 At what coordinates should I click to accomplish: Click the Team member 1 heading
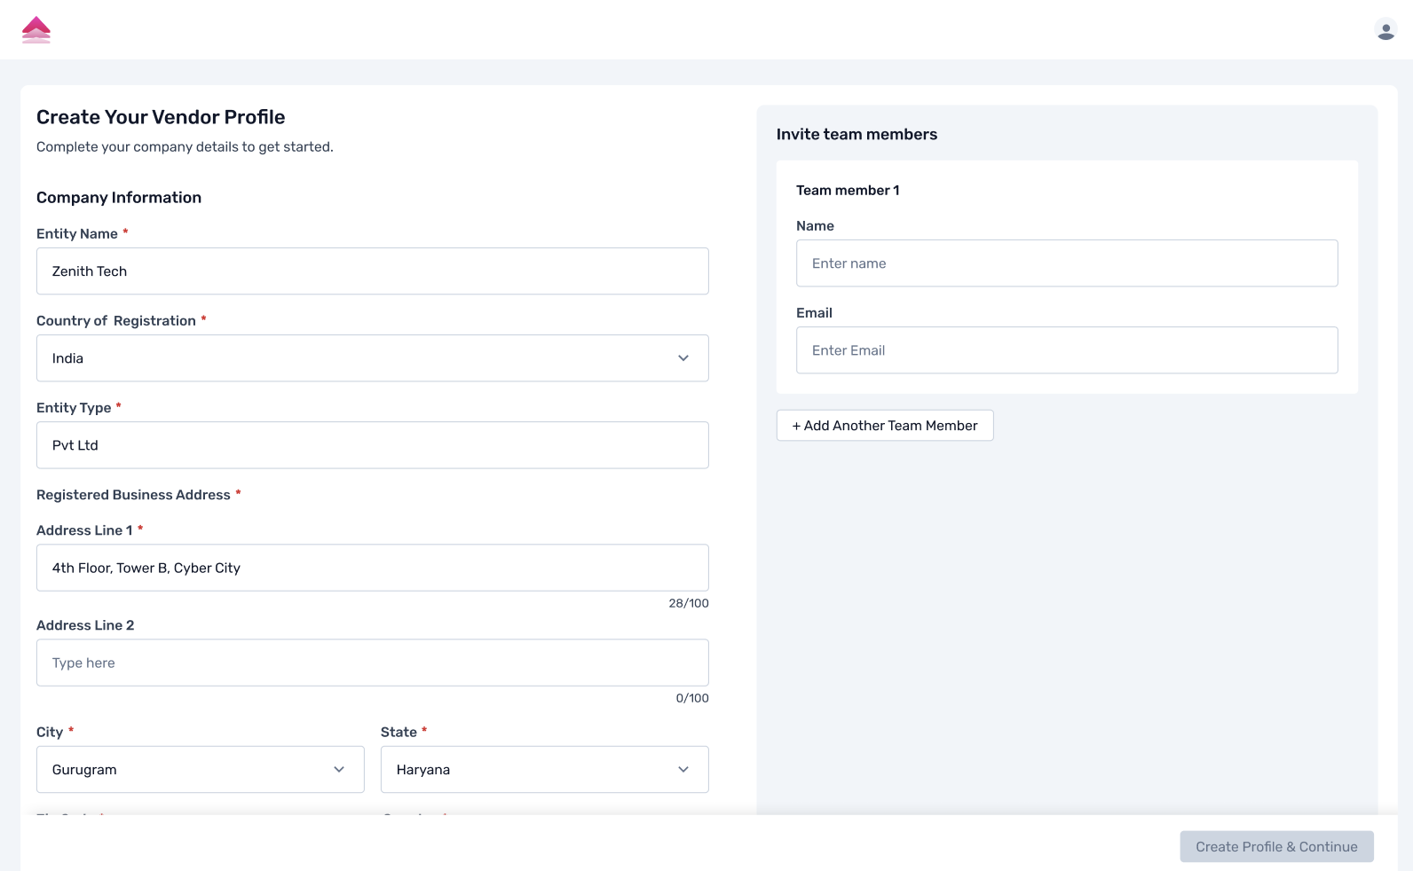pyautogui.click(x=848, y=191)
